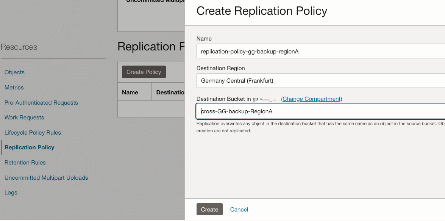Click the Change Compartment link
Image resolution: width=445 pixels, height=221 pixels.
click(312, 99)
